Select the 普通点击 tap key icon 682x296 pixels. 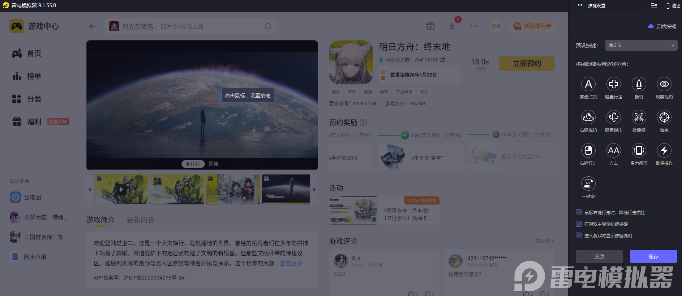[x=588, y=84]
